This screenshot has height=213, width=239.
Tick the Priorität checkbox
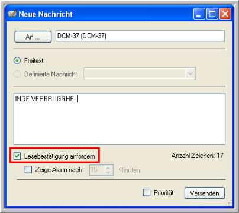click(147, 192)
